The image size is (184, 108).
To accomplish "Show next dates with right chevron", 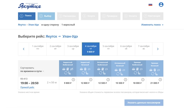I will tap(158, 49).
